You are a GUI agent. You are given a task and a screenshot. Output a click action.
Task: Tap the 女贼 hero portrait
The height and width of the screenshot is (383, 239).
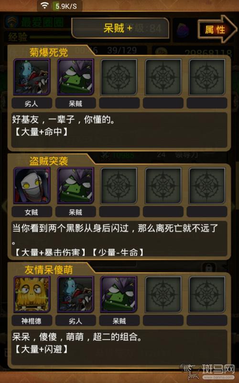(32, 186)
